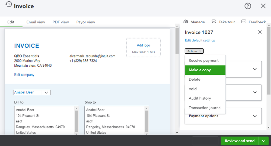Expand the first collapsed panel chevron below Actions
Screen dimensions: 271x146
[255, 69]
